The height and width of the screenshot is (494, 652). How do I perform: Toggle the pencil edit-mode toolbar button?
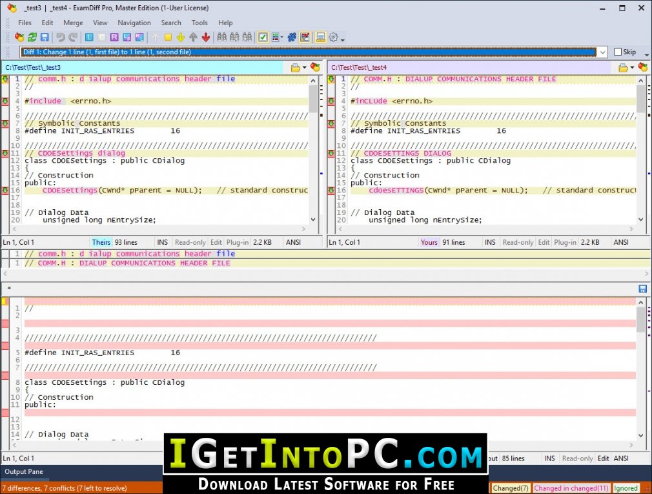click(x=305, y=37)
